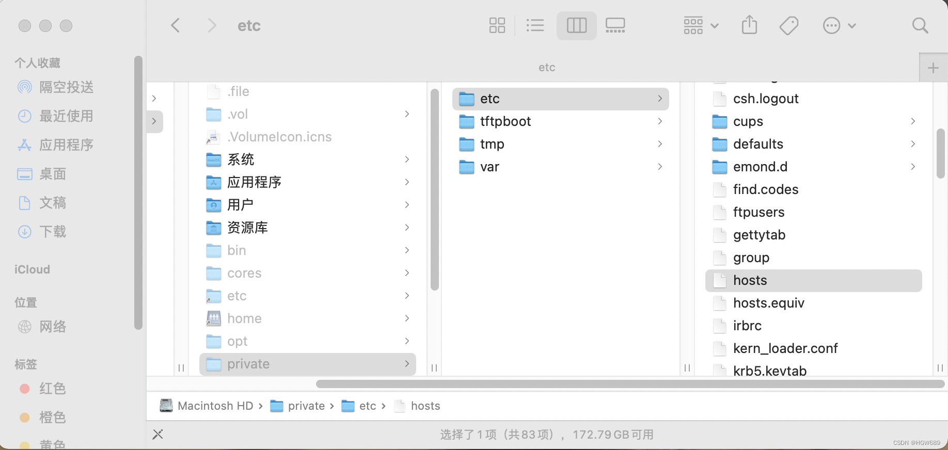Select csh.logout file
This screenshot has height=450, width=948.
pos(814,99)
